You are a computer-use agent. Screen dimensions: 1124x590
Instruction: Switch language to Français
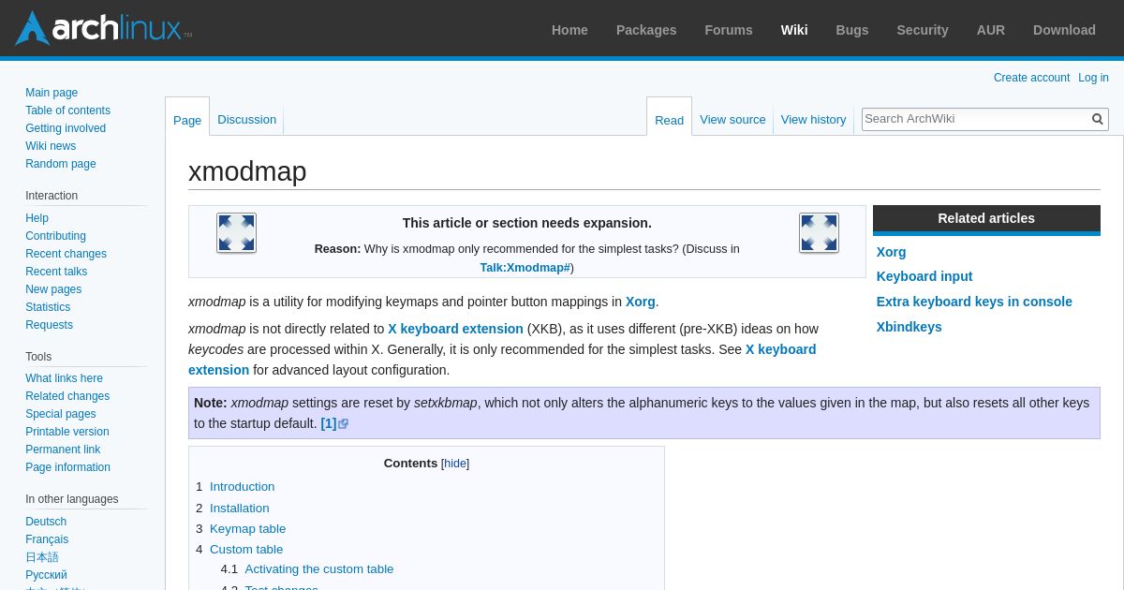click(x=47, y=539)
